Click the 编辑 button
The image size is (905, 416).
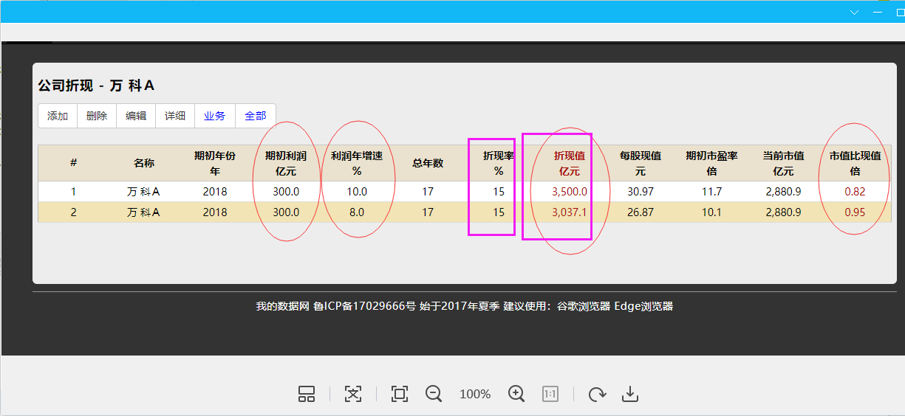click(x=136, y=116)
